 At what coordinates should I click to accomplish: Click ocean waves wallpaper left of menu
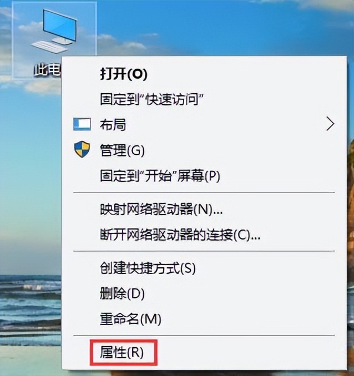[31, 307]
